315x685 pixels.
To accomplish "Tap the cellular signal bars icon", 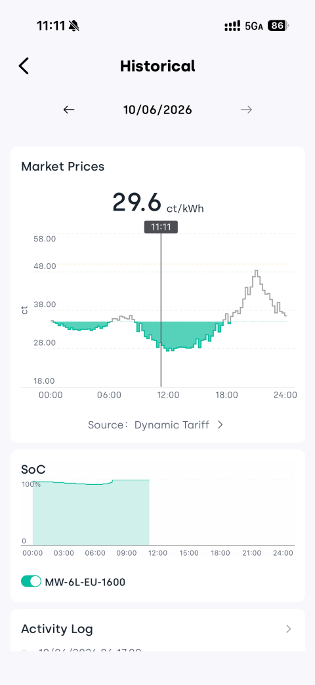I will coord(232,26).
